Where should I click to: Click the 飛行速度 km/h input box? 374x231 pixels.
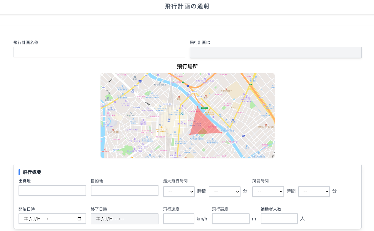click(x=179, y=219)
